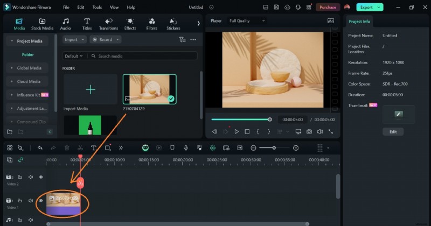This screenshot has width=431, height=226.
Task: Take a snapshot with the camera icon
Action: (309, 131)
